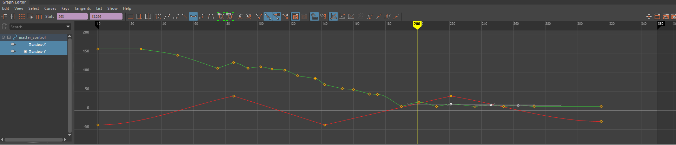This screenshot has width=676, height=145.
Task: Apply Stepped tangents icon
Action: tap(202, 16)
